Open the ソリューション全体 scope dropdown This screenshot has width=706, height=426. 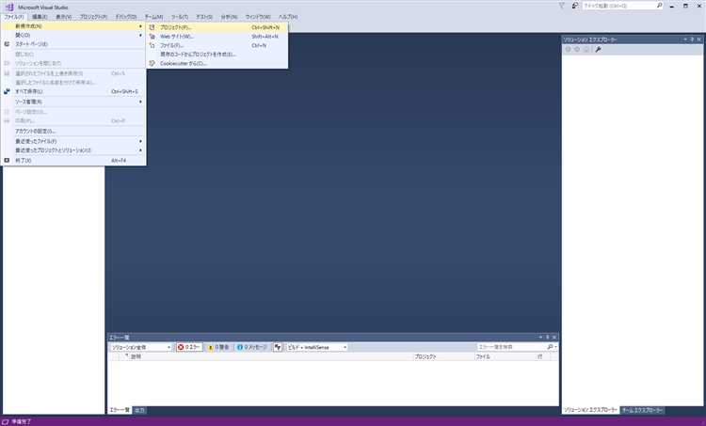click(x=141, y=347)
